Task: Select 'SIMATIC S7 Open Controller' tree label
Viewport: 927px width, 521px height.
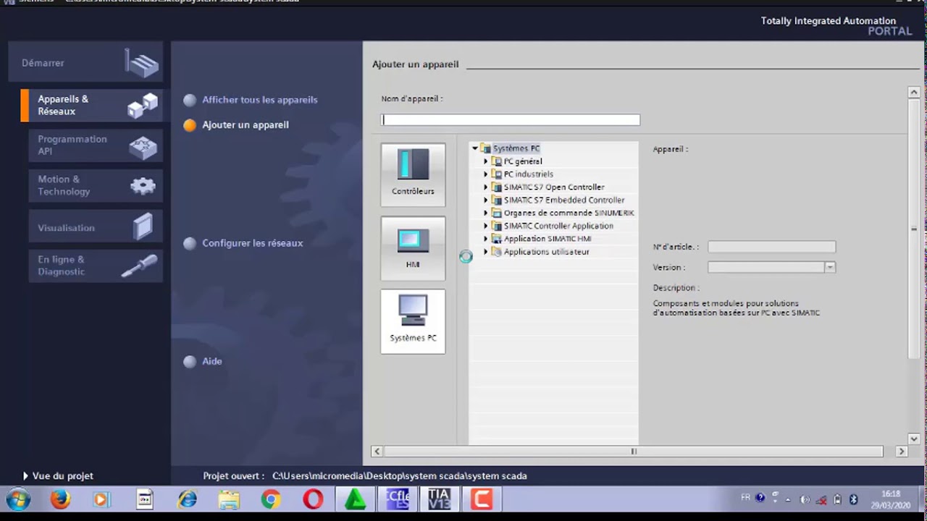Action: [x=554, y=187]
